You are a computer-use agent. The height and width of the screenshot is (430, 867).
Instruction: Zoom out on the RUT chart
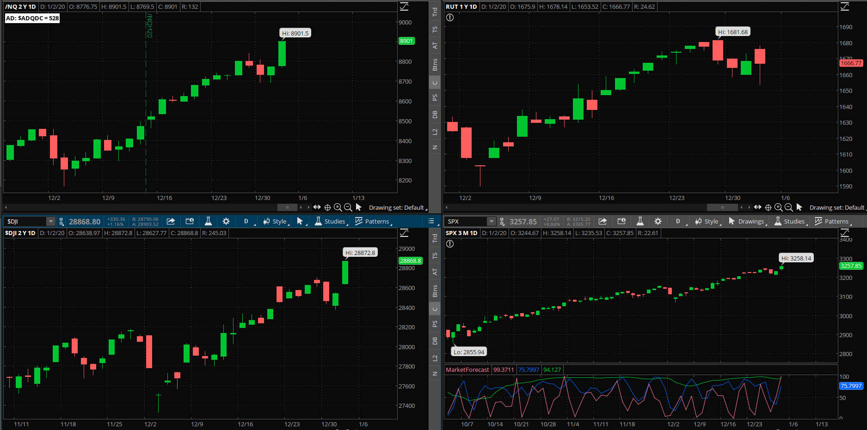coord(789,207)
